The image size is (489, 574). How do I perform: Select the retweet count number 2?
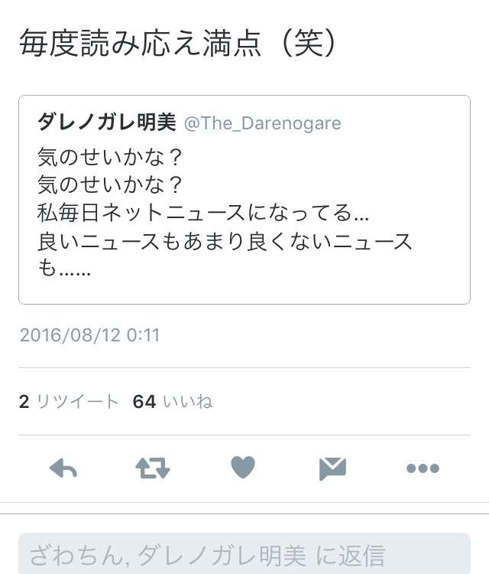pos(24,402)
